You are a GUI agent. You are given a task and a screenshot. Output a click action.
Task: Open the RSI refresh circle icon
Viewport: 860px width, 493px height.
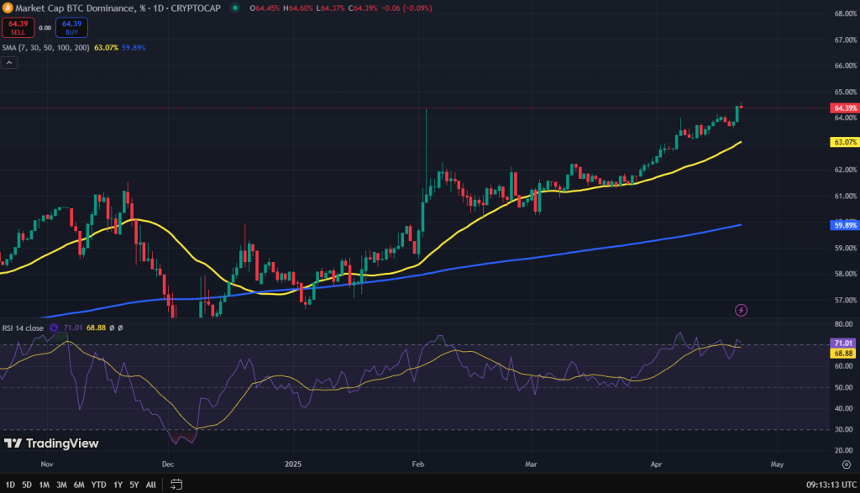pos(54,328)
